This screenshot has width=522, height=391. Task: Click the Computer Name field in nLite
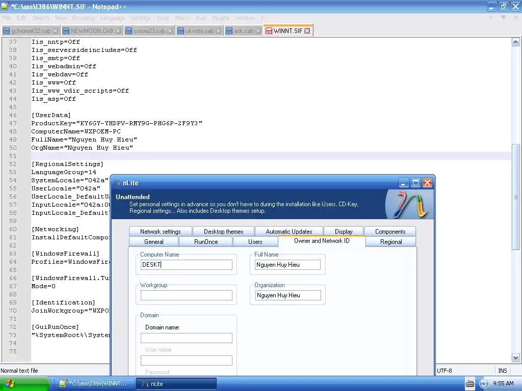pyautogui.click(x=187, y=265)
